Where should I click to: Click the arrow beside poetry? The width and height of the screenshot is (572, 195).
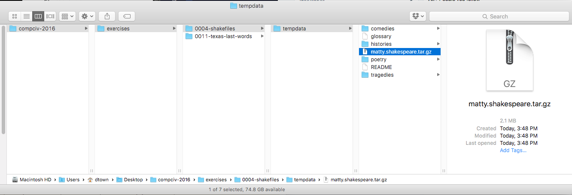[x=438, y=60]
